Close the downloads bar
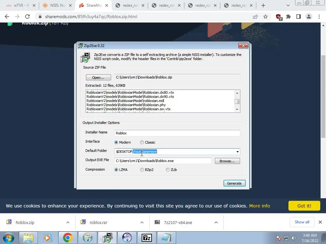Viewport: 326px width, 244px height. (x=320, y=222)
